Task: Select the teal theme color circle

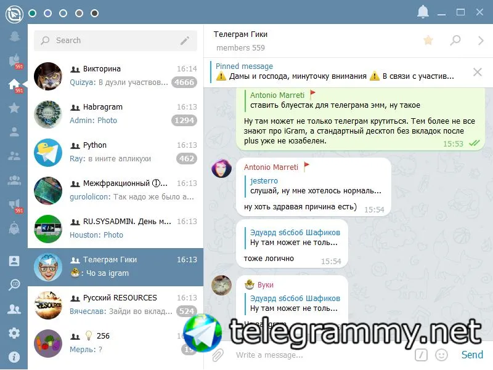Action: click(x=33, y=13)
